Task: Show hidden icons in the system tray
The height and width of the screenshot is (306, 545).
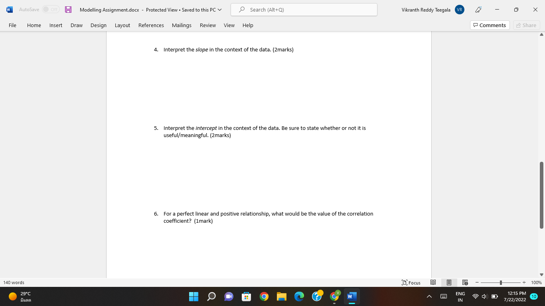Action: coord(429,296)
